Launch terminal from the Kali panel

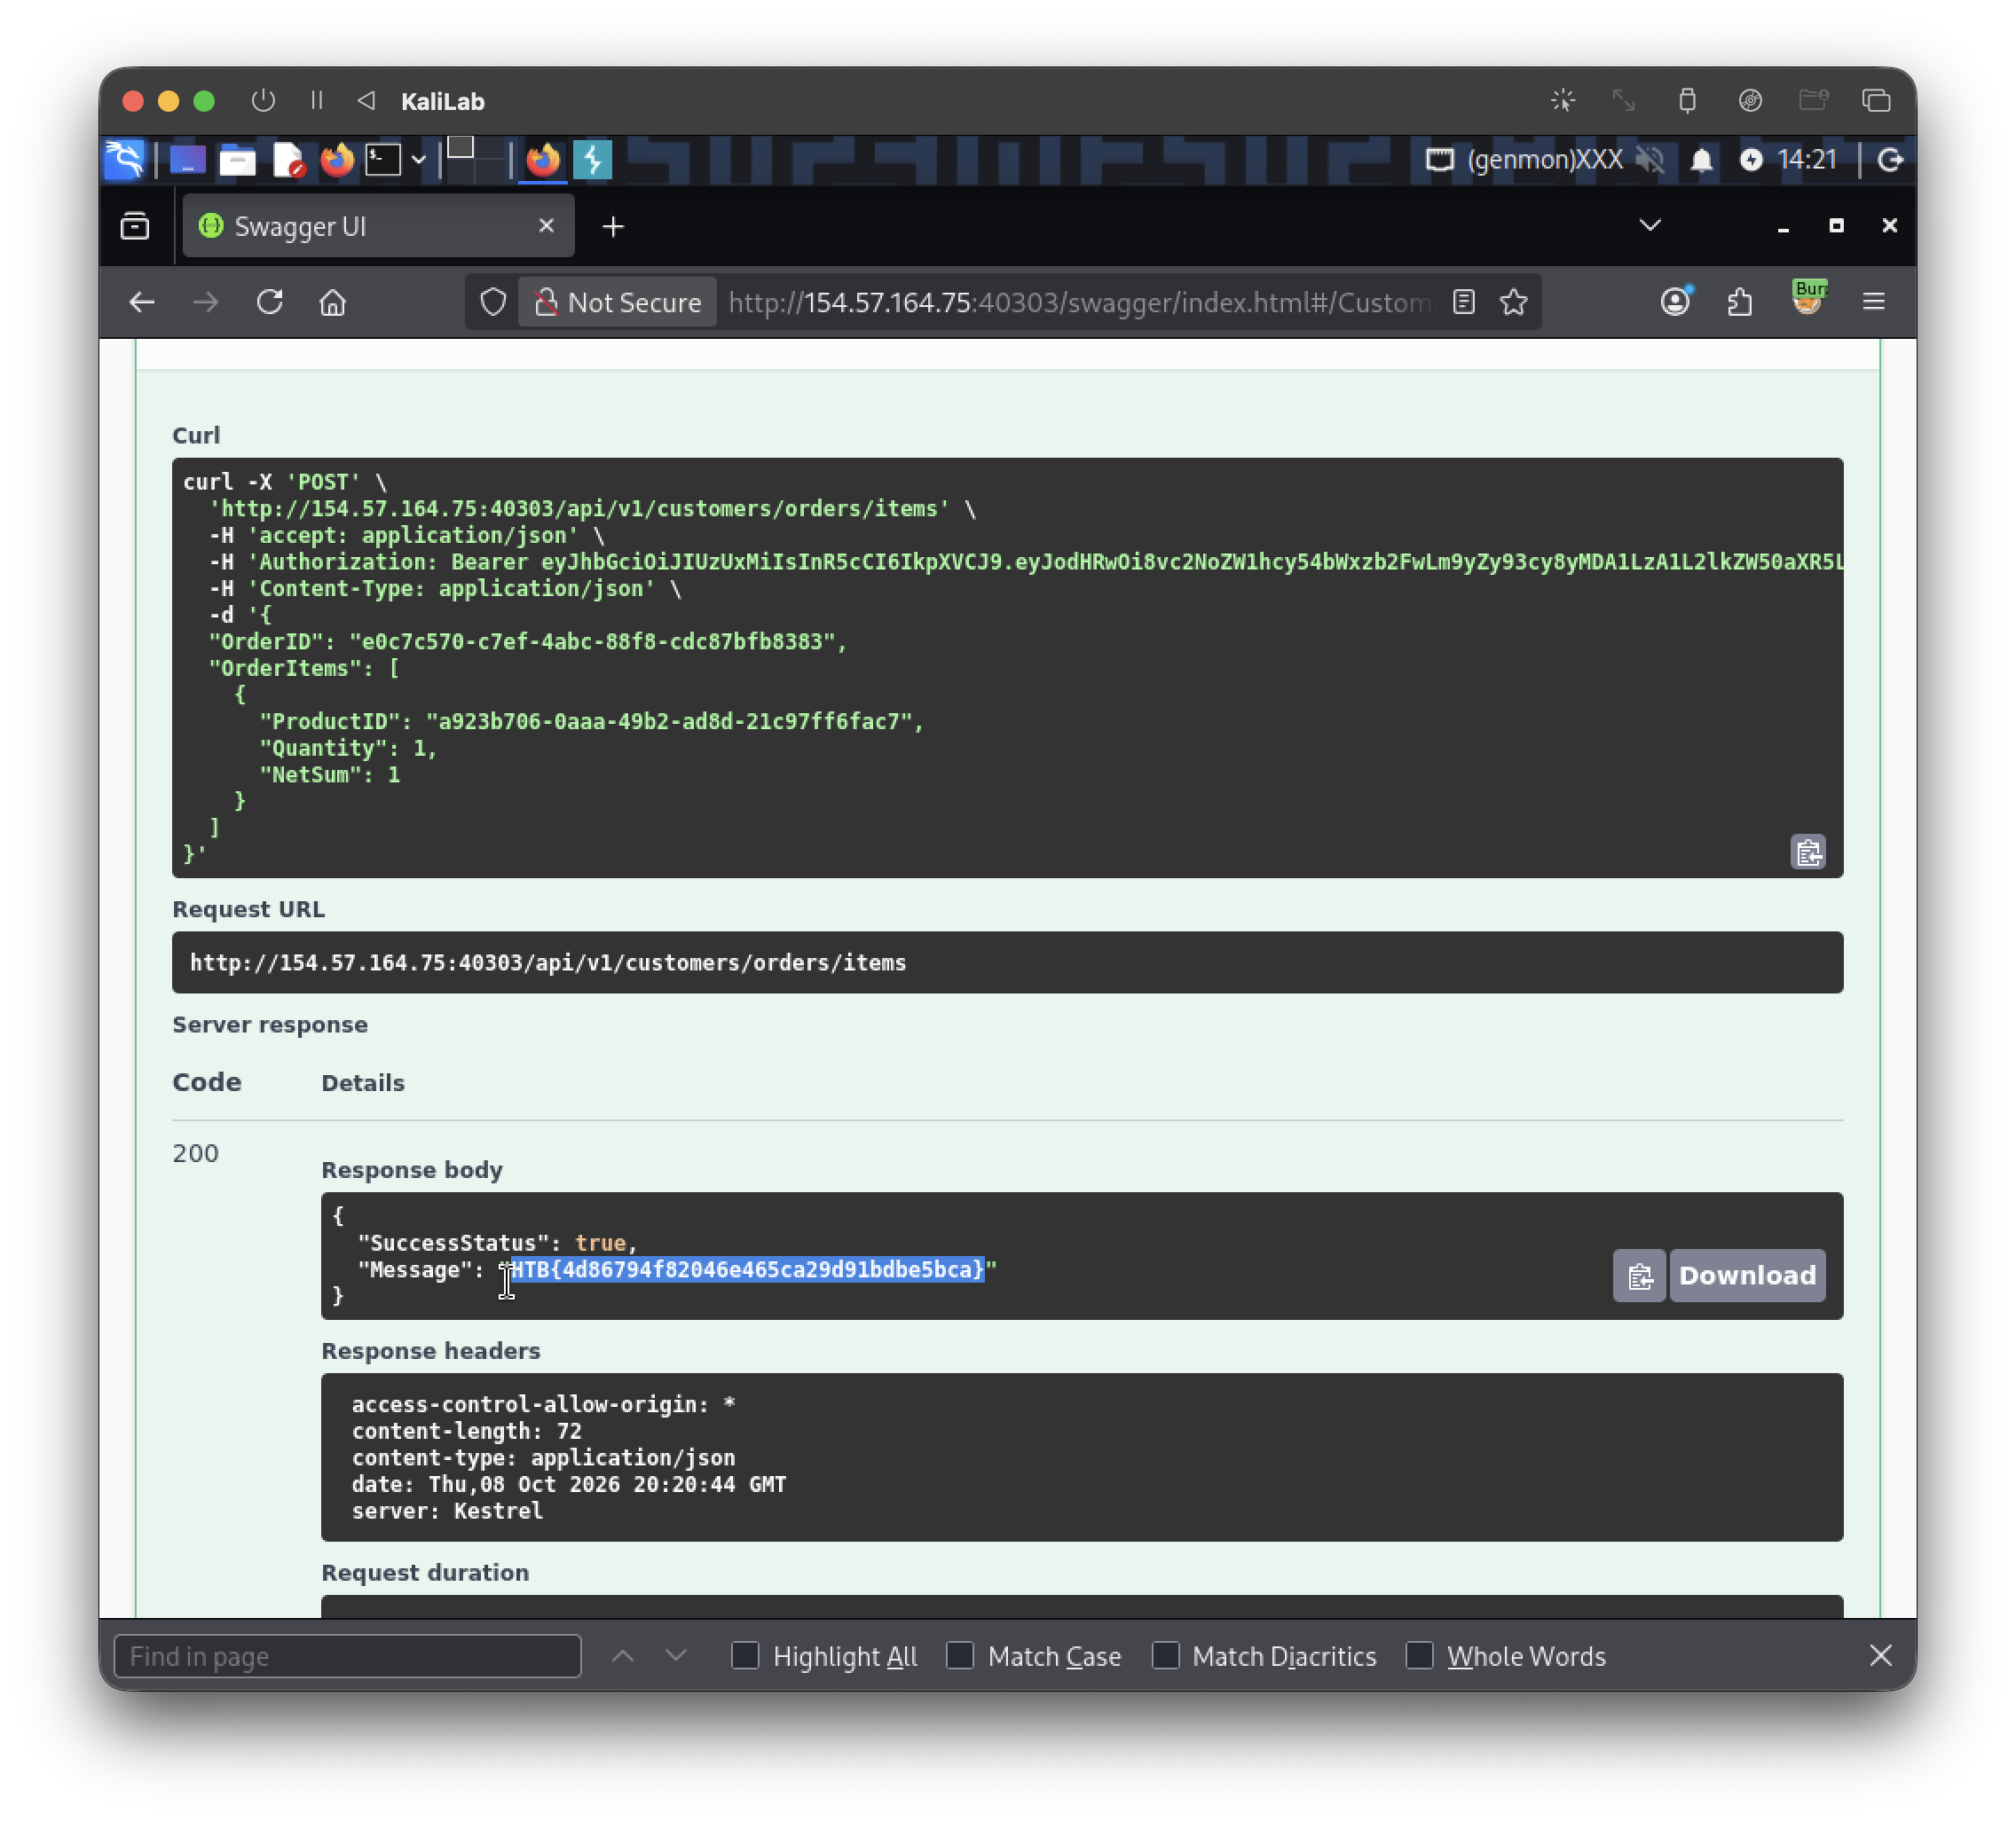(x=383, y=160)
